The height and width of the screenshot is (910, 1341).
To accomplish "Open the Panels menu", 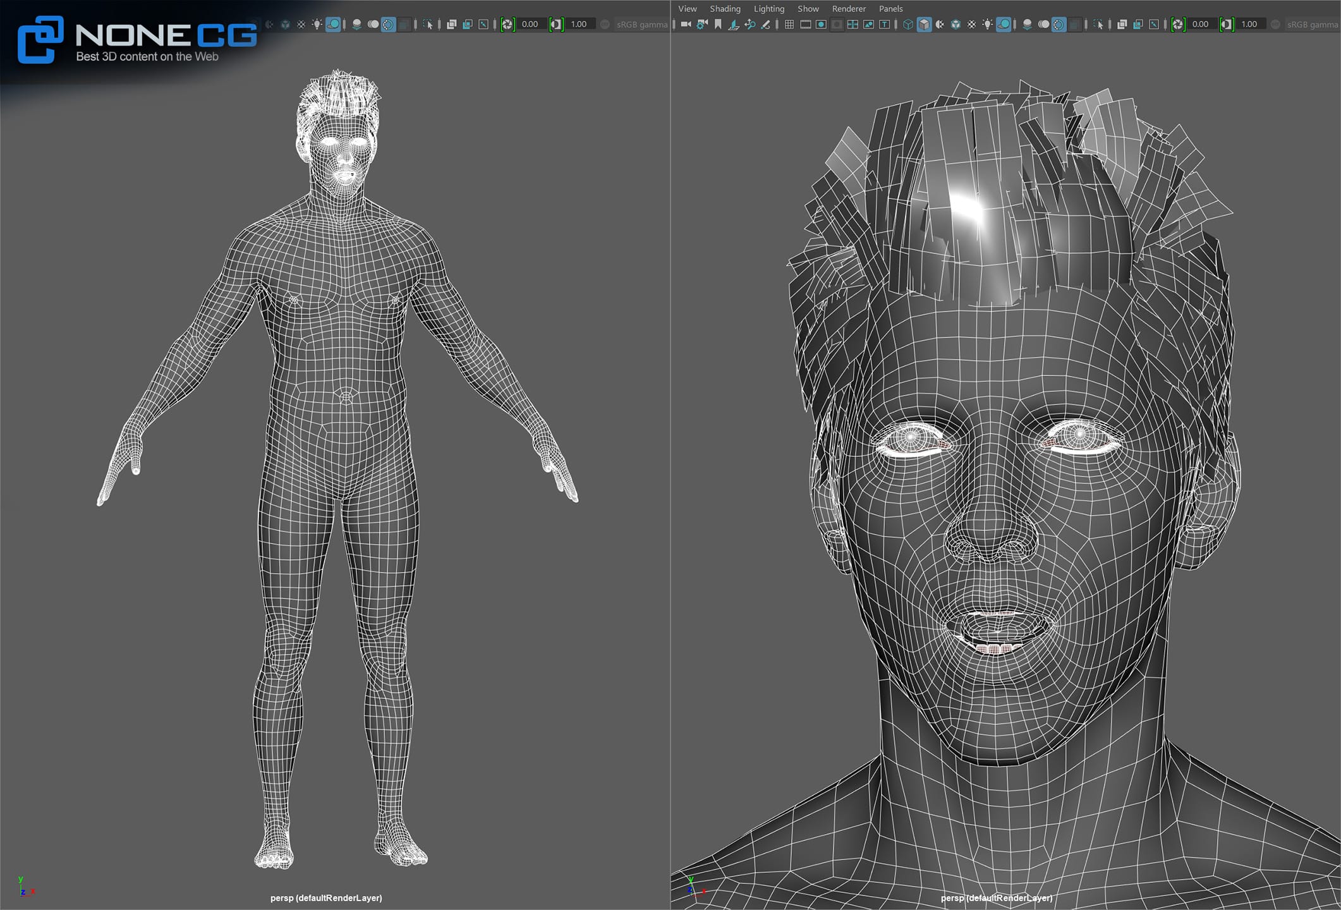I will point(890,9).
